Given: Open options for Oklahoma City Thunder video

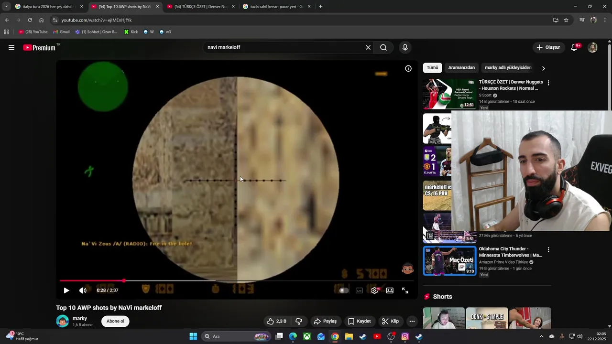Looking at the screenshot, I should click(x=548, y=250).
